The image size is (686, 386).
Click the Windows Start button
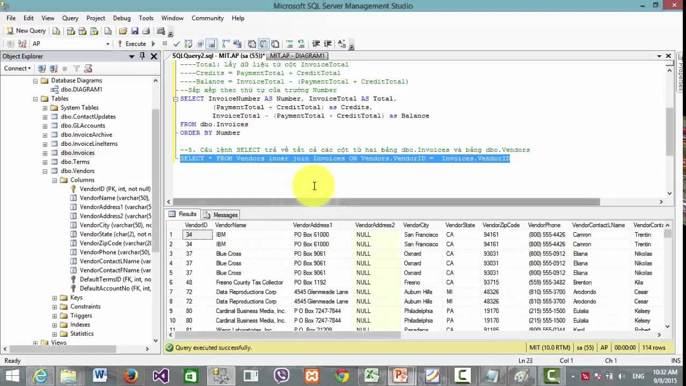coord(12,375)
